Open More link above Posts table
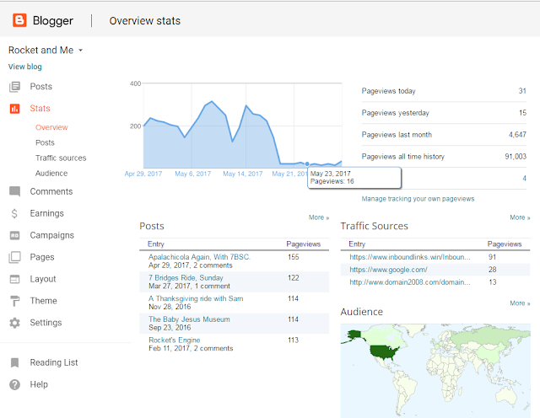The image size is (540, 418). point(318,217)
